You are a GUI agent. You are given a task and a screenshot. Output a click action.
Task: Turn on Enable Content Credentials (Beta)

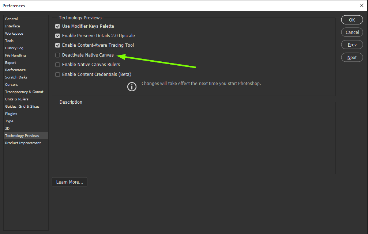pos(57,74)
